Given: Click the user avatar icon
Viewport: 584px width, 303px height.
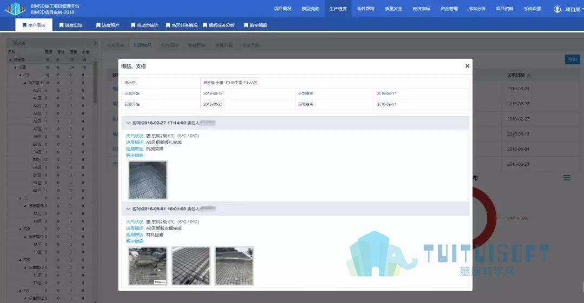Looking at the screenshot, I should coord(557,9).
